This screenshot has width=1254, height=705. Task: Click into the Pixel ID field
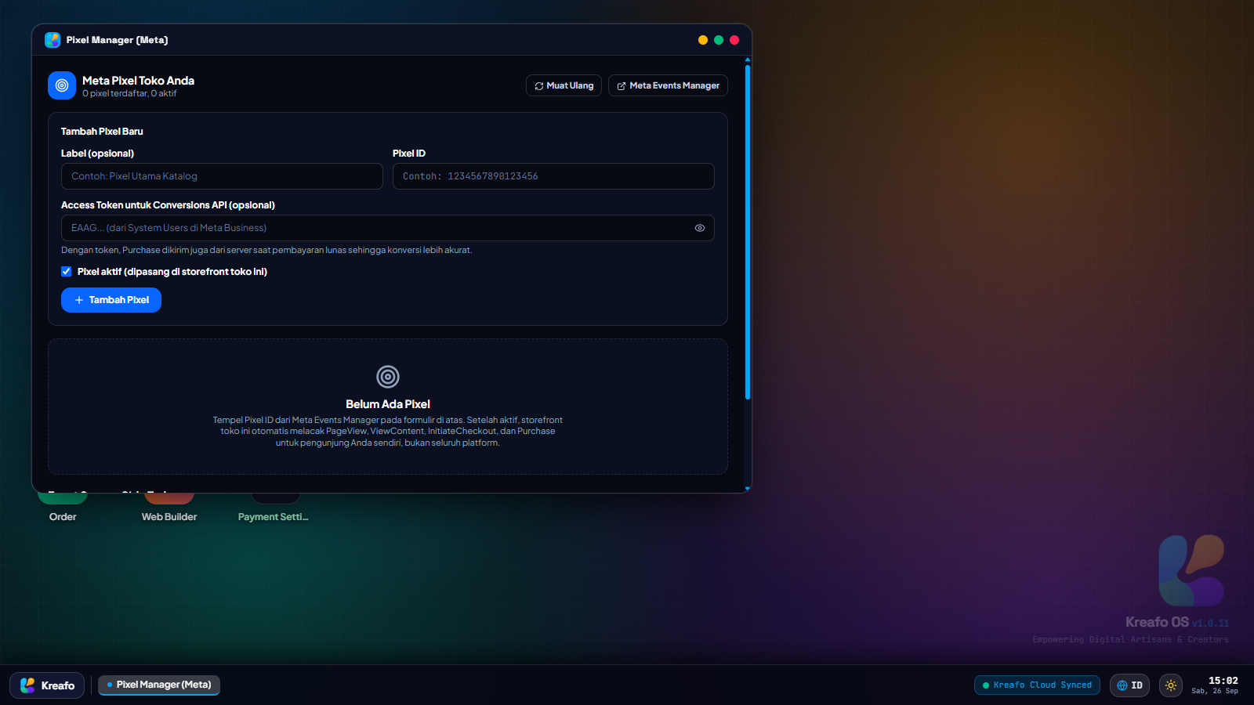(x=553, y=176)
